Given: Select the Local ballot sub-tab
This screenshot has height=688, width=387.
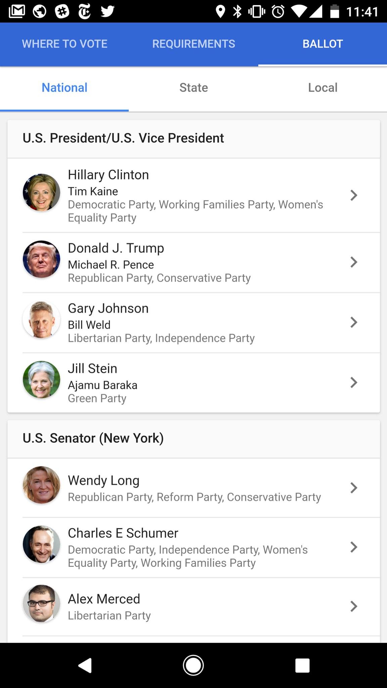Looking at the screenshot, I should (x=322, y=88).
